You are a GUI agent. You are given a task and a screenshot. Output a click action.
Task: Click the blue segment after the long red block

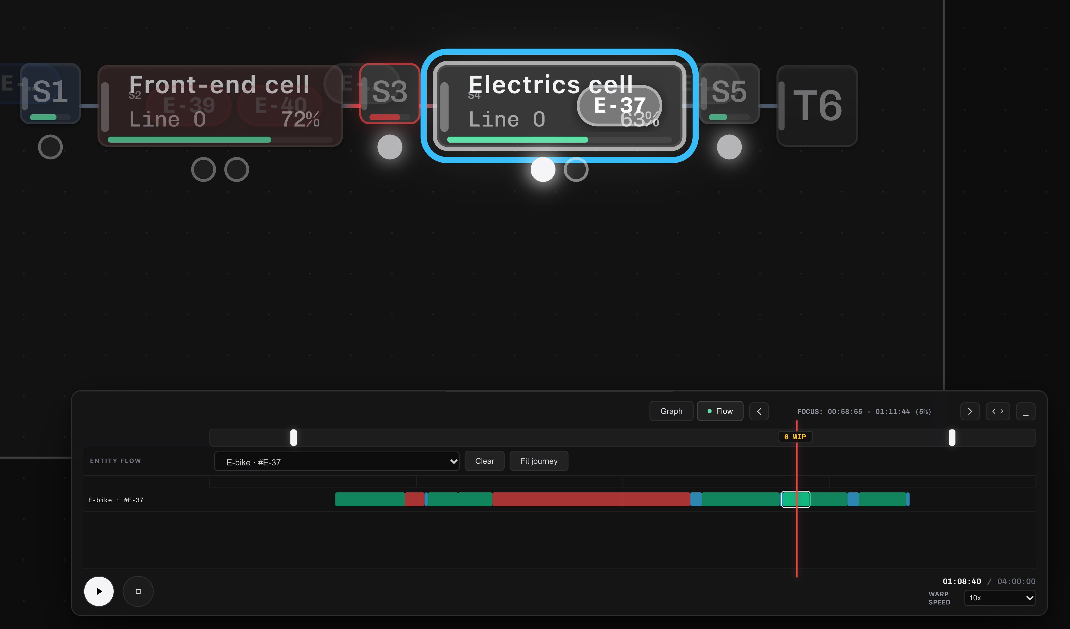pyautogui.click(x=696, y=499)
